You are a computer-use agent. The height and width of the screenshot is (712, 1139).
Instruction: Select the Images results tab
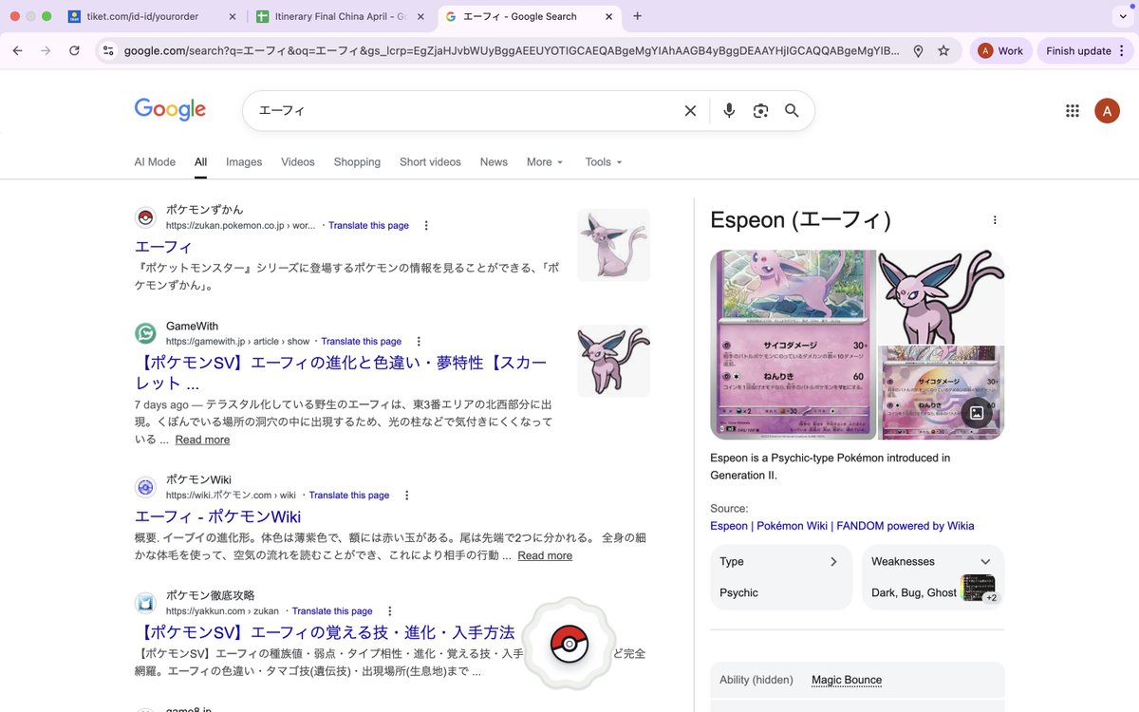point(244,162)
